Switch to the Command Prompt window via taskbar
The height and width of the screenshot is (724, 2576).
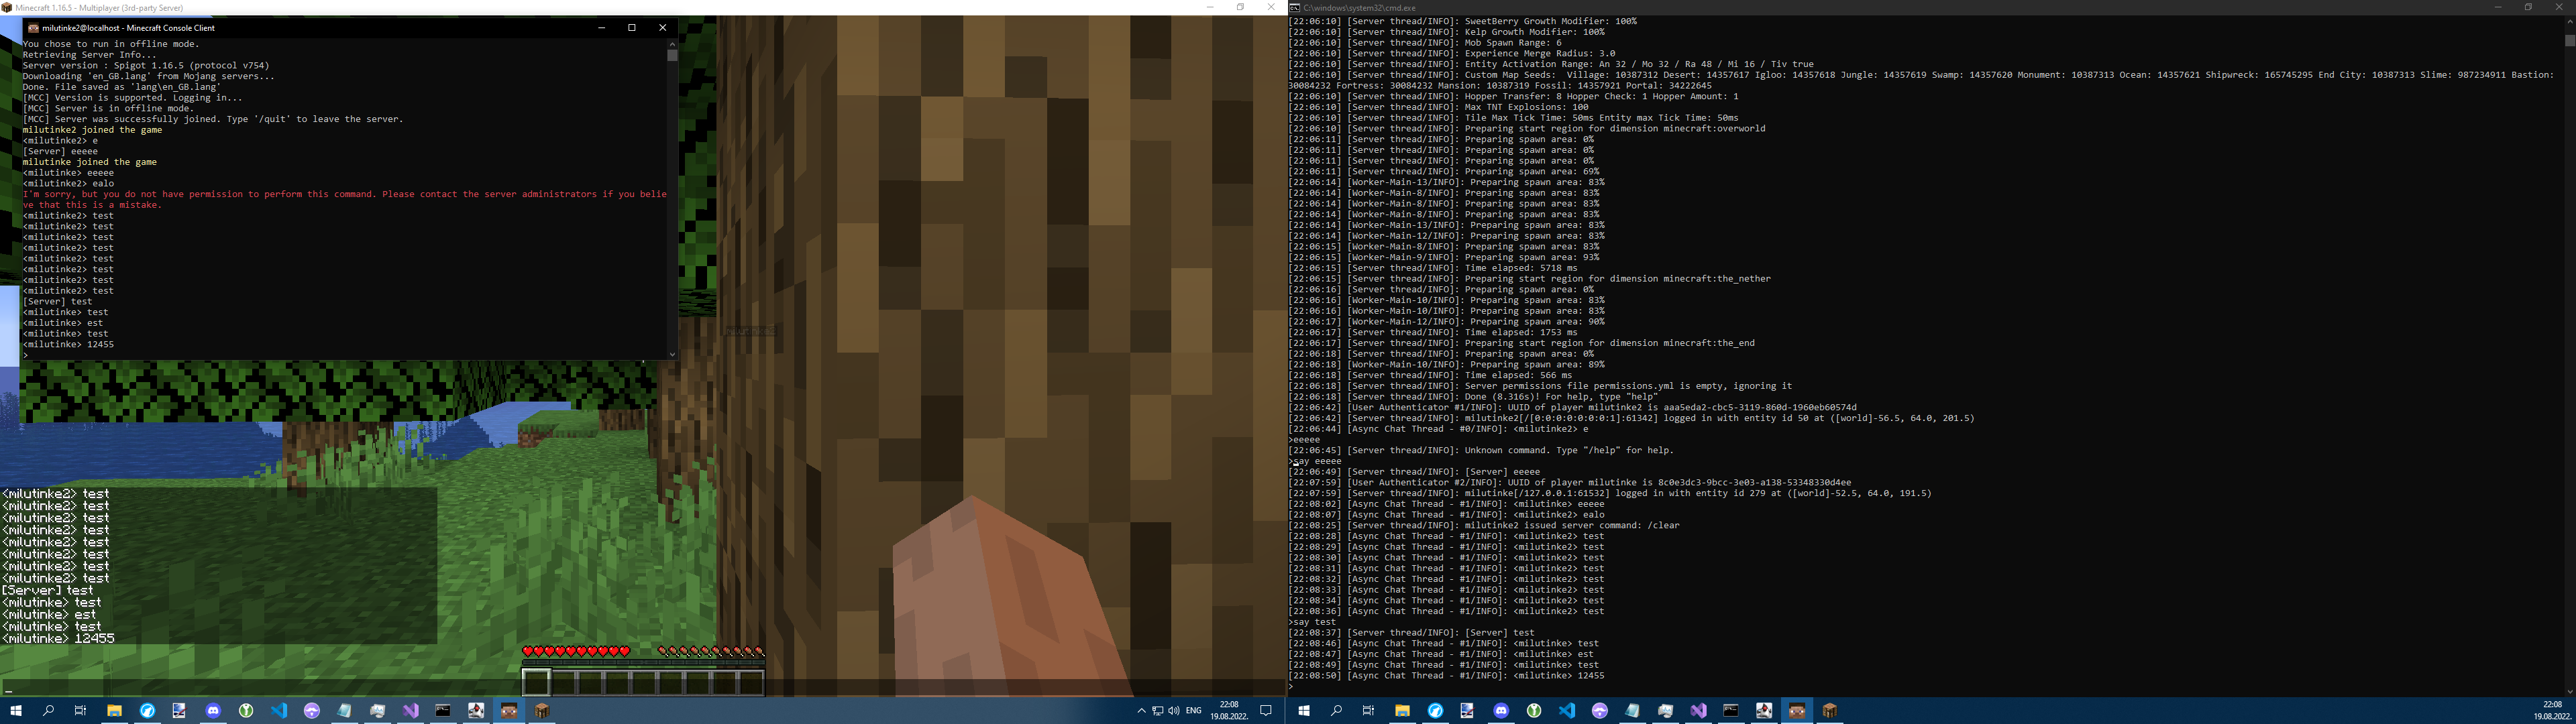pos(1731,711)
